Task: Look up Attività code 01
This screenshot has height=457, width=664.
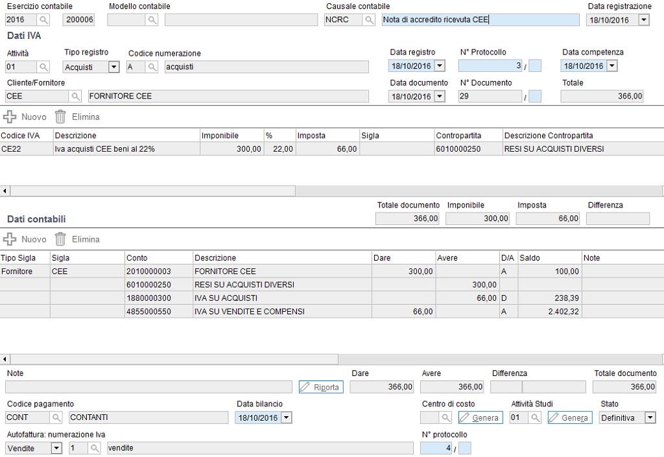Action: click(43, 67)
